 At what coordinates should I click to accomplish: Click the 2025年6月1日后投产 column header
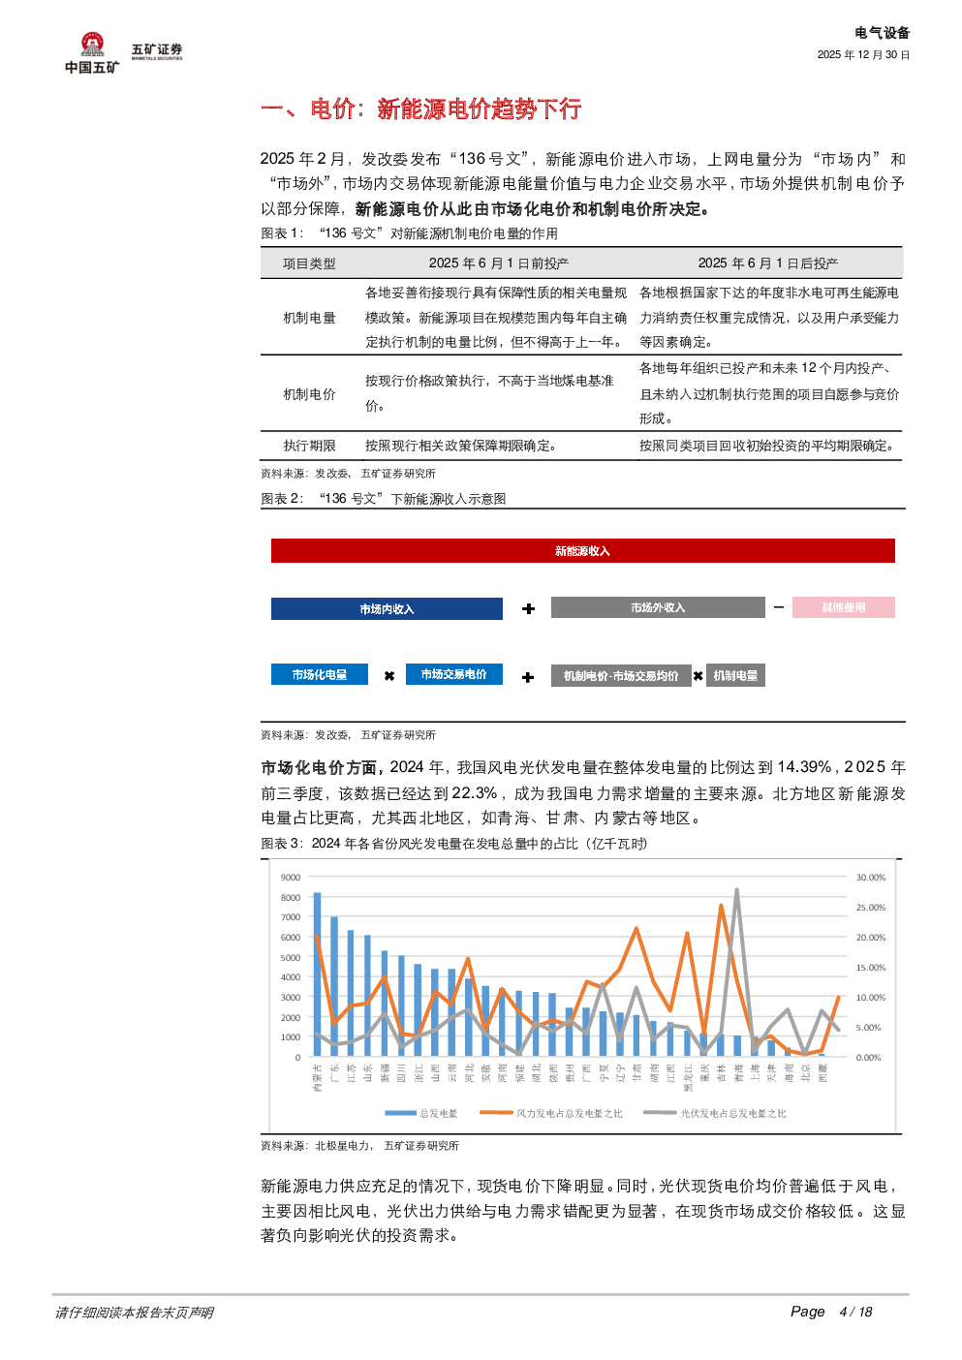(767, 263)
